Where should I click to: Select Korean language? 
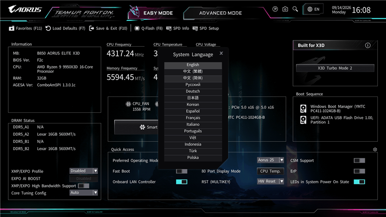click(x=193, y=105)
